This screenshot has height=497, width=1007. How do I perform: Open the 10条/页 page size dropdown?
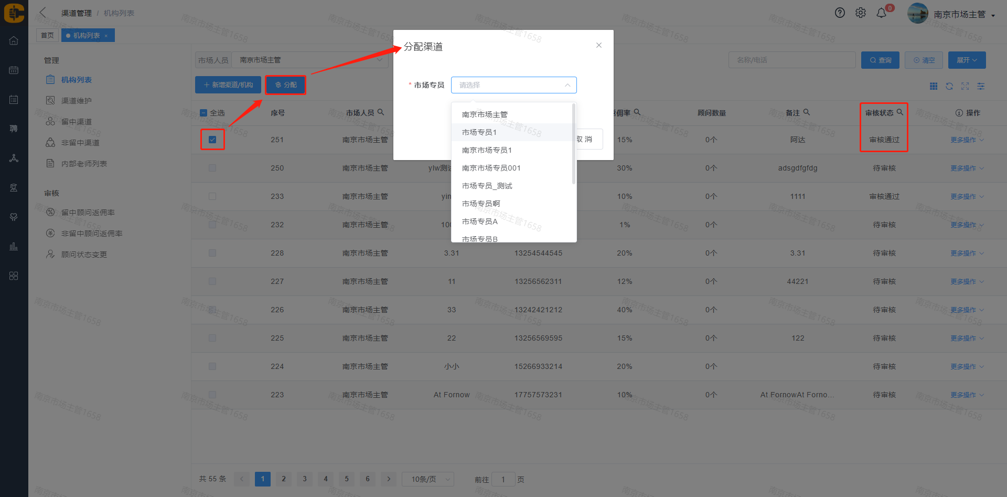point(428,479)
